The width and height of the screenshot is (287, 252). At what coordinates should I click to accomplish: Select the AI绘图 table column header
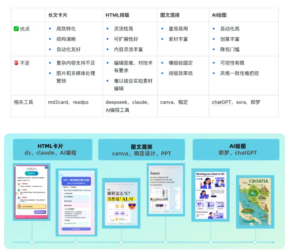point(219,15)
